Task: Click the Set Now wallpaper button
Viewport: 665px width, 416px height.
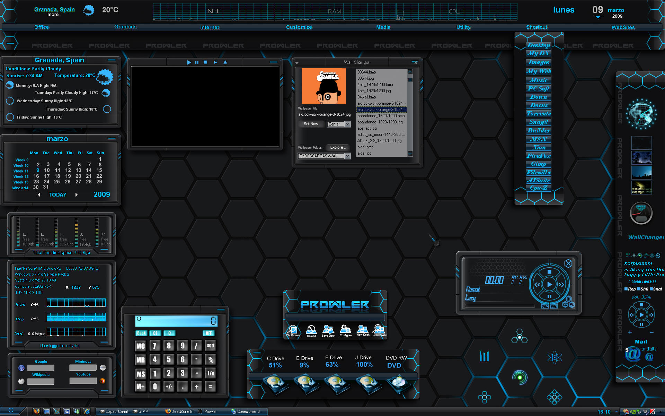Action: click(x=311, y=124)
